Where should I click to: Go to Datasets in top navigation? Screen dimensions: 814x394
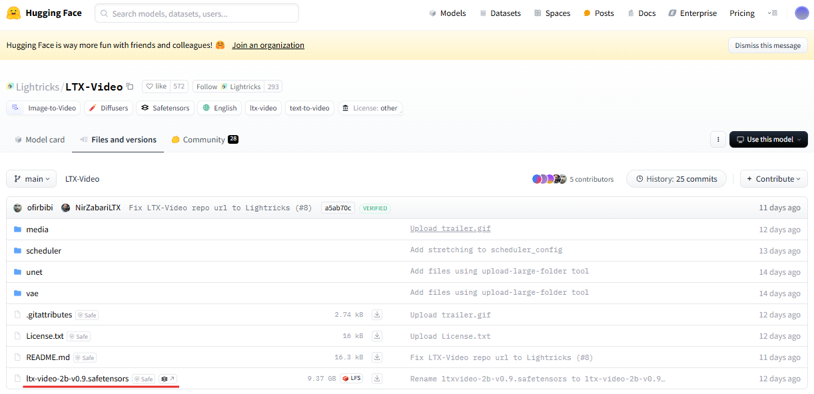[500, 13]
